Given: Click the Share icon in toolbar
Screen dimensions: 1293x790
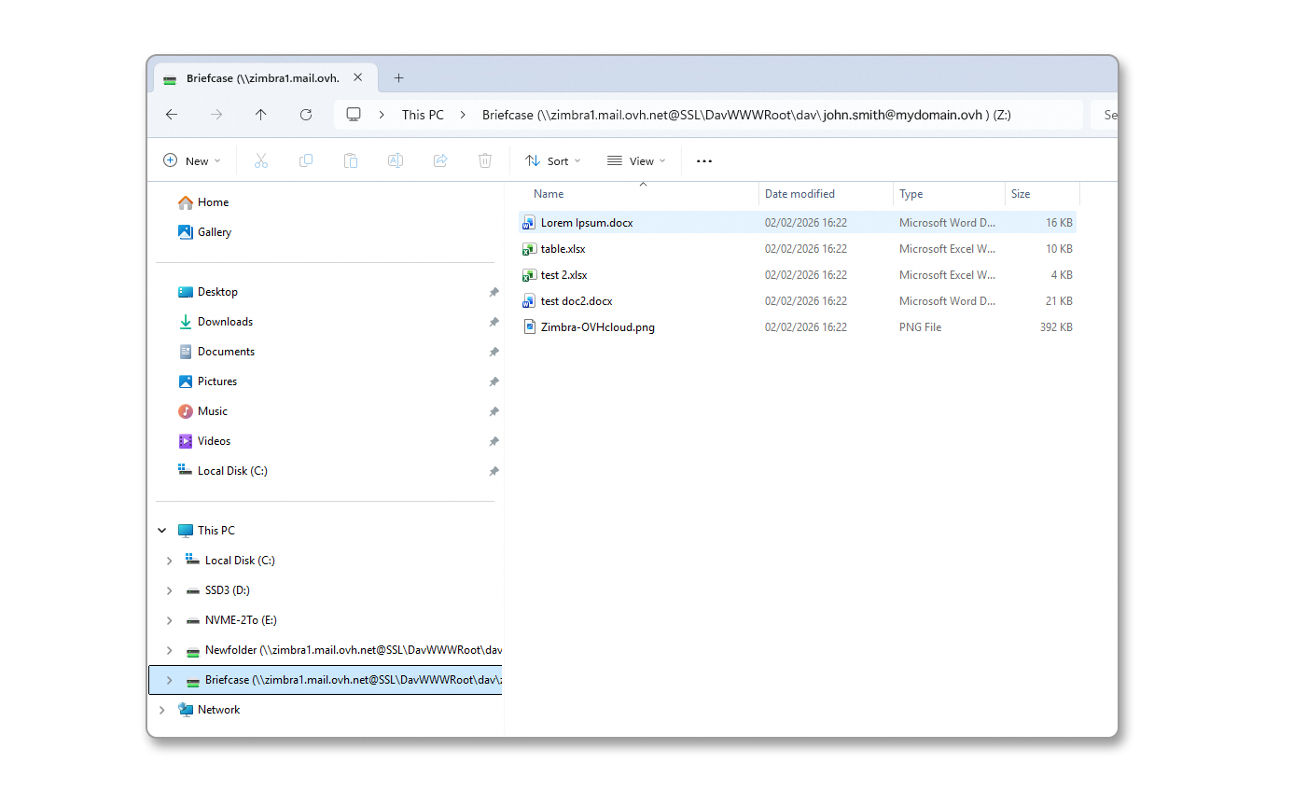Looking at the screenshot, I should pyautogui.click(x=440, y=160).
